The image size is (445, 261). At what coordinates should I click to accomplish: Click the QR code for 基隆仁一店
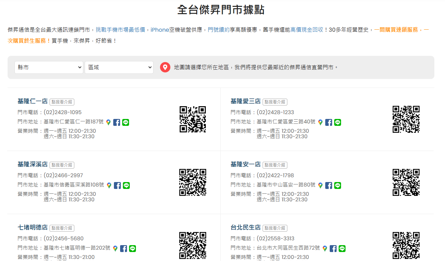pos(193,119)
